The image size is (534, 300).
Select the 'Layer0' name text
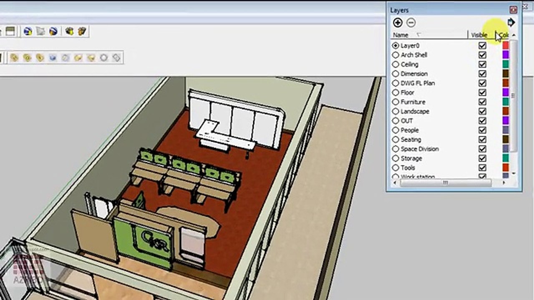[410, 46]
